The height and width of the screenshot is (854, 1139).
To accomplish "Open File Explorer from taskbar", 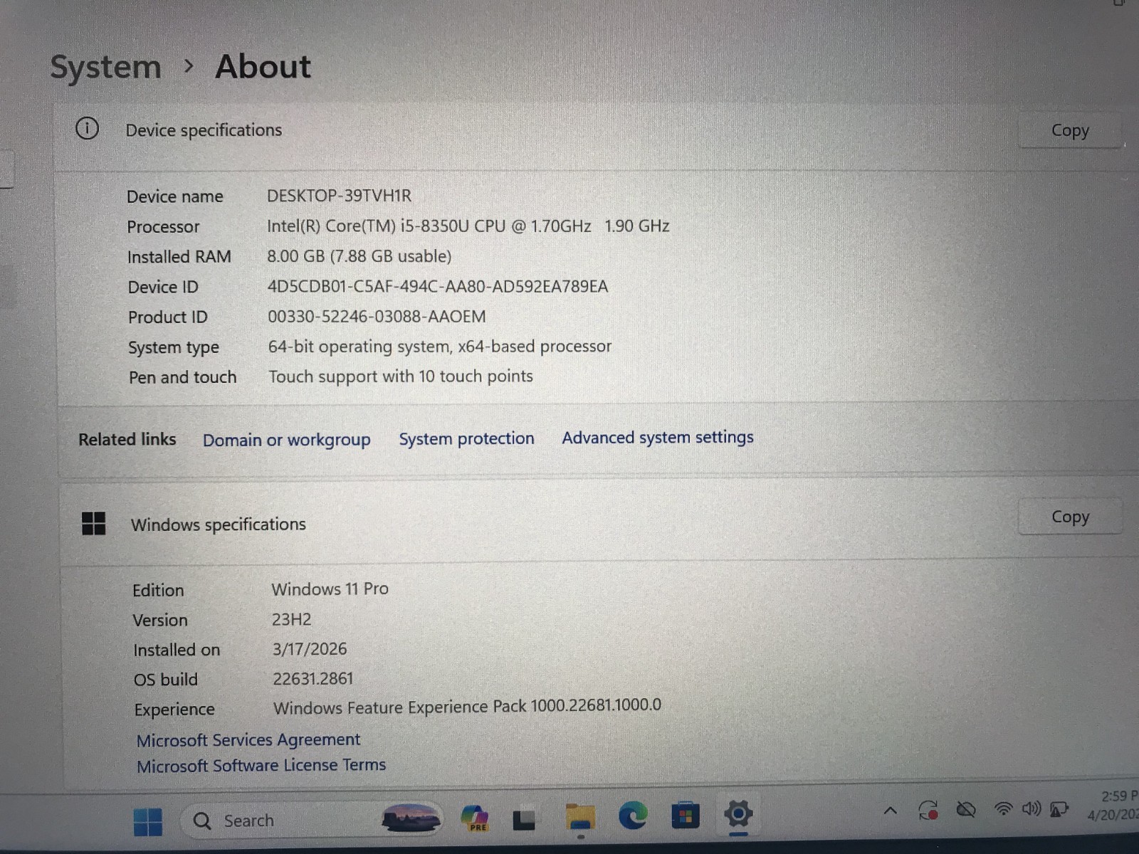I will point(580,816).
